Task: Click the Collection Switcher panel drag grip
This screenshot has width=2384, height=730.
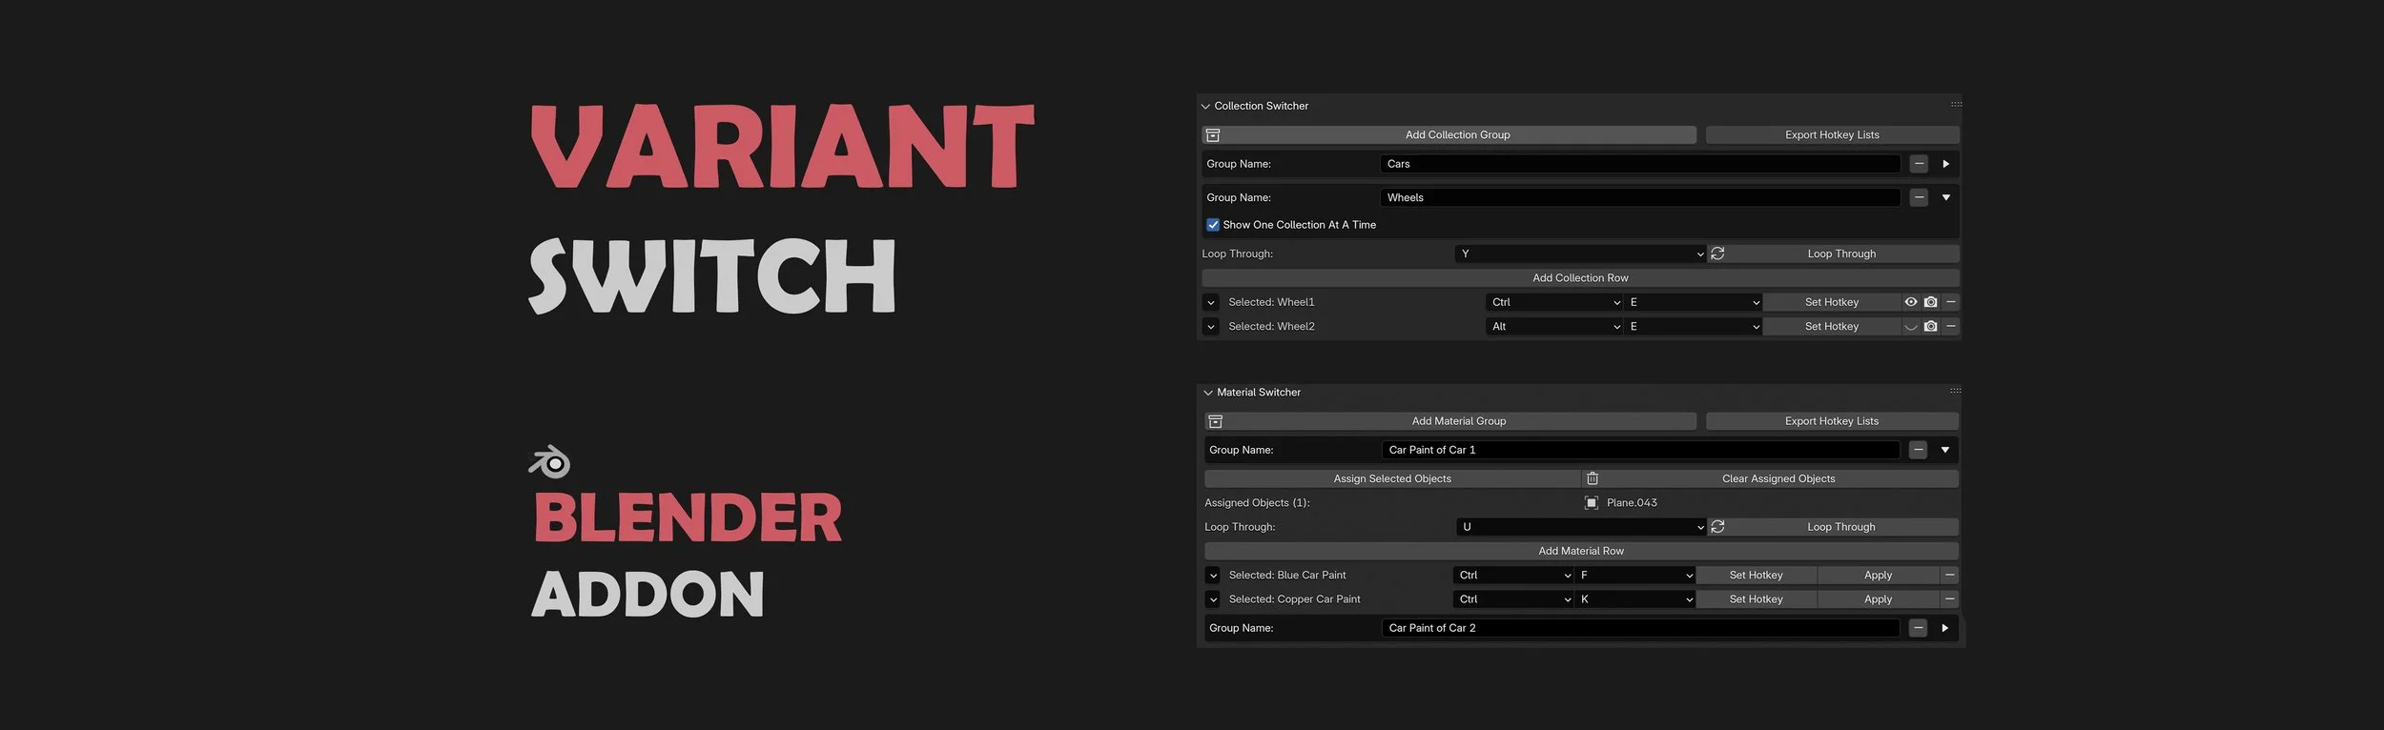Action: 1956,105
